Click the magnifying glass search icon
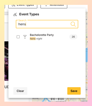92x106 pixels. pos(73,24)
